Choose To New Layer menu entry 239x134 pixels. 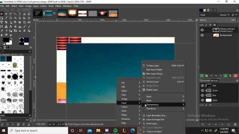(164, 66)
